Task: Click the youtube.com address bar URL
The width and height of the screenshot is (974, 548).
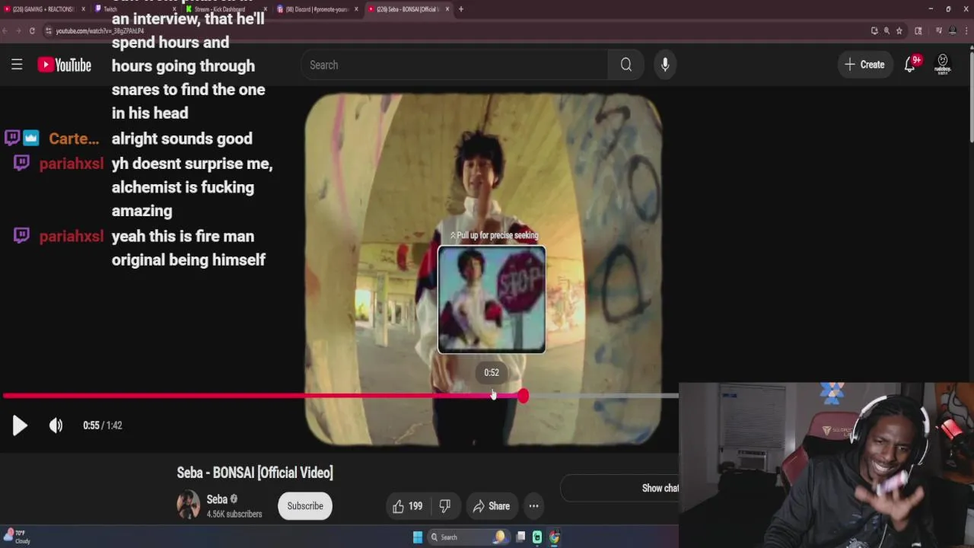Action: tap(100, 30)
